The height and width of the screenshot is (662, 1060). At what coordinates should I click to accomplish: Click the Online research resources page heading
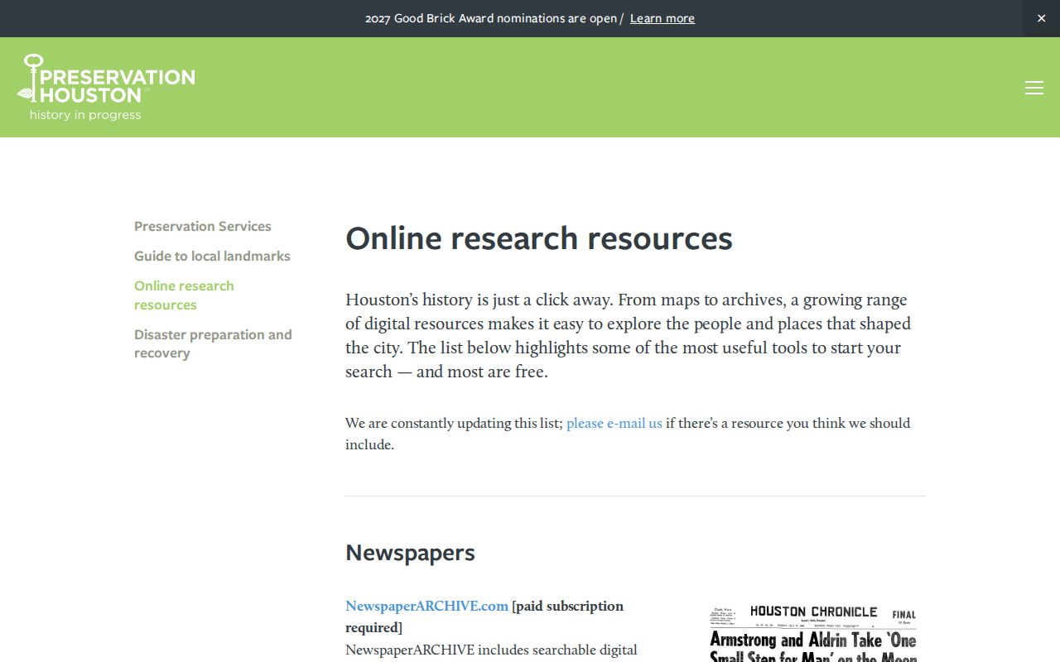tap(539, 238)
